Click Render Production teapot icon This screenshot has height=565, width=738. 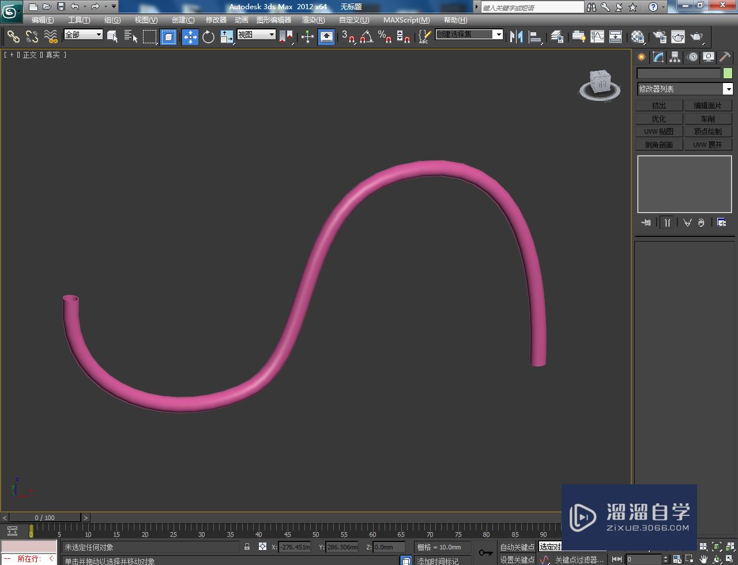[x=697, y=36]
